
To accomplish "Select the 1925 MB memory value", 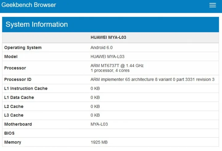I will 99,142.
